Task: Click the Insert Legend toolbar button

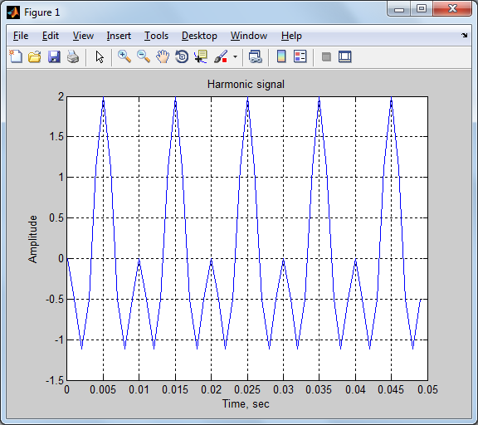Action: pos(300,56)
